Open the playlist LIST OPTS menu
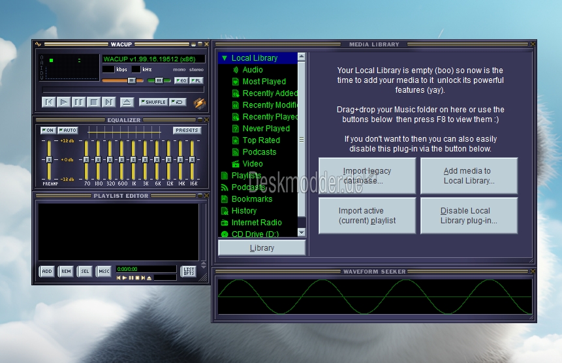The width and height of the screenshot is (562, 363). pyautogui.click(x=189, y=271)
